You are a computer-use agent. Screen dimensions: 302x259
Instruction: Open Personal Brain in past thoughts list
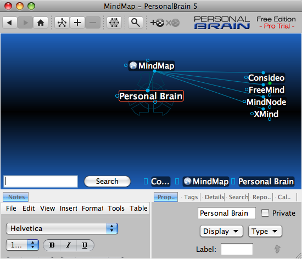pos(266,182)
